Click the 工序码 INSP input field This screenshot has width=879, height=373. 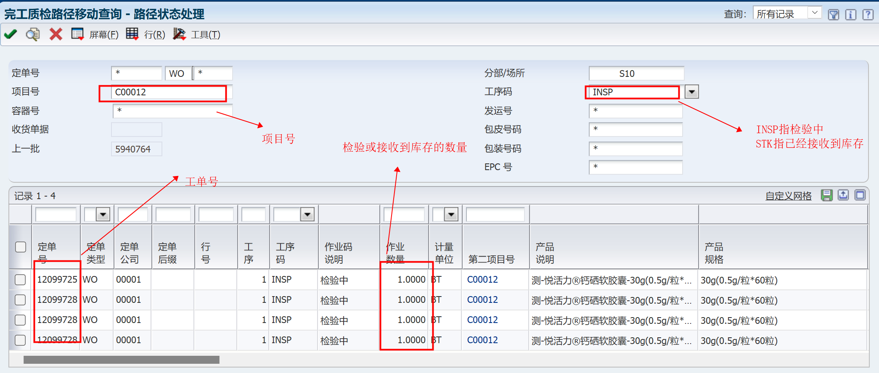(636, 92)
